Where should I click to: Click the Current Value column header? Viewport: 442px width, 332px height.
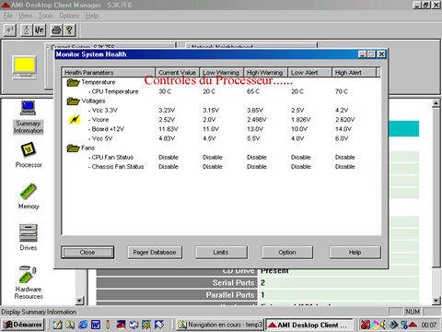coord(177,73)
